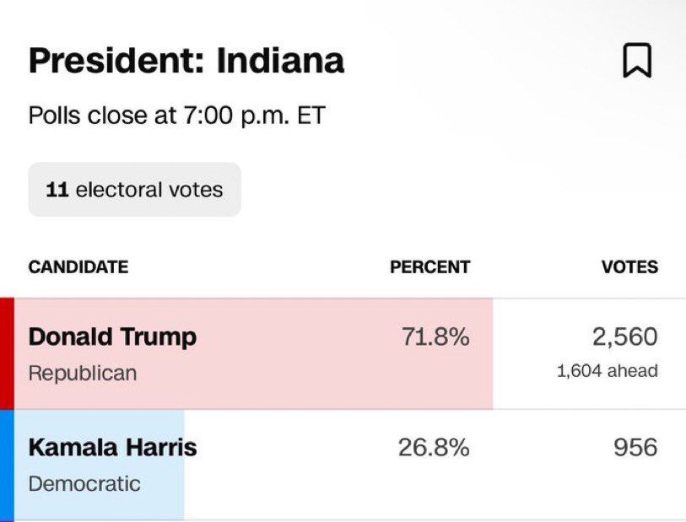Select the Kamala Harris candidate name
The image size is (686, 522).
tap(112, 447)
